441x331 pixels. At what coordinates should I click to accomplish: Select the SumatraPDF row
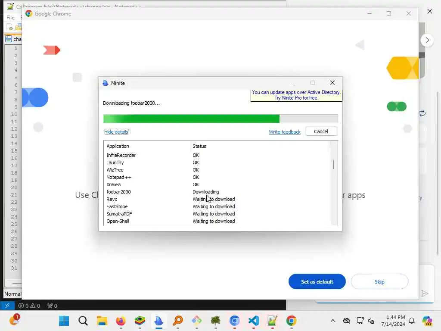tap(217, 214)
